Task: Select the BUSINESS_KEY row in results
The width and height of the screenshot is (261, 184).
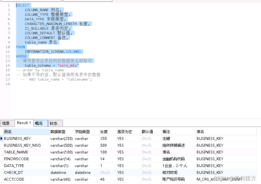Action: point(19,138)
